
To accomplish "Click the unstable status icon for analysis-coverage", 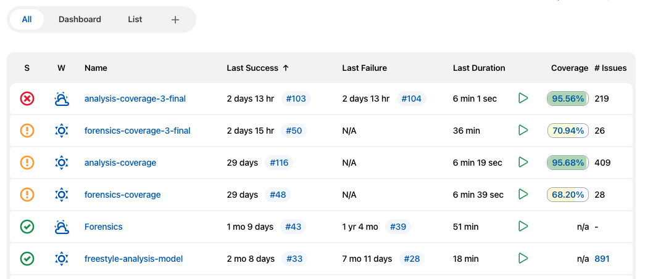I will (27, 163).
